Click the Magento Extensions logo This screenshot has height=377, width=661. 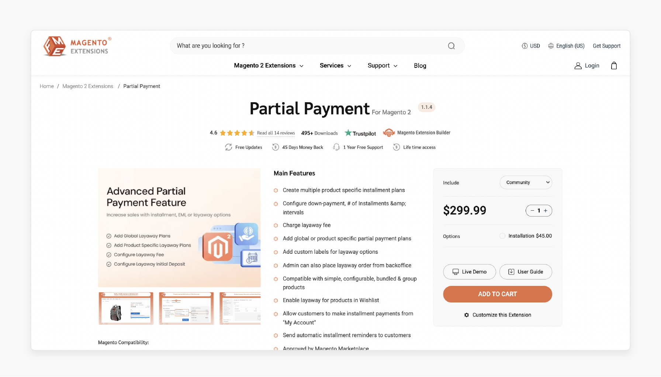[77, 46]
